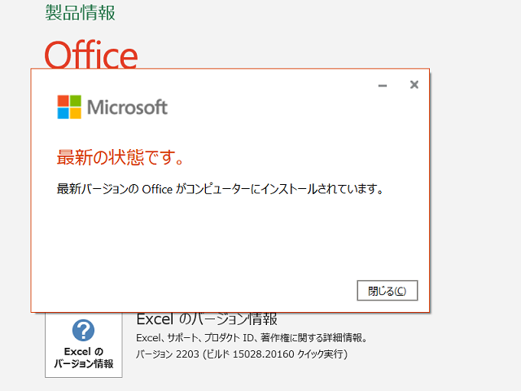Viewport: 521px width, 391px height.
Task: Open Excel のバージョン情報 via its label
Action: (84, 358)
